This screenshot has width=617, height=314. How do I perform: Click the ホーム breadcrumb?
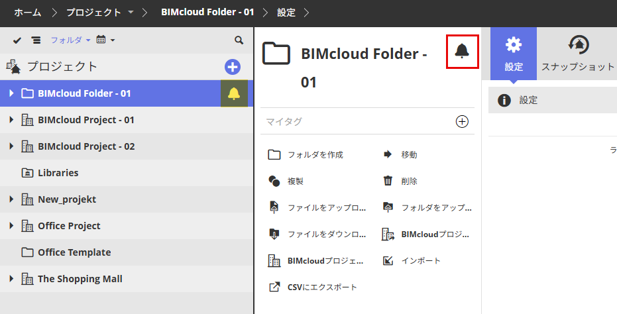pyautogui.click(x=28, y=13)
